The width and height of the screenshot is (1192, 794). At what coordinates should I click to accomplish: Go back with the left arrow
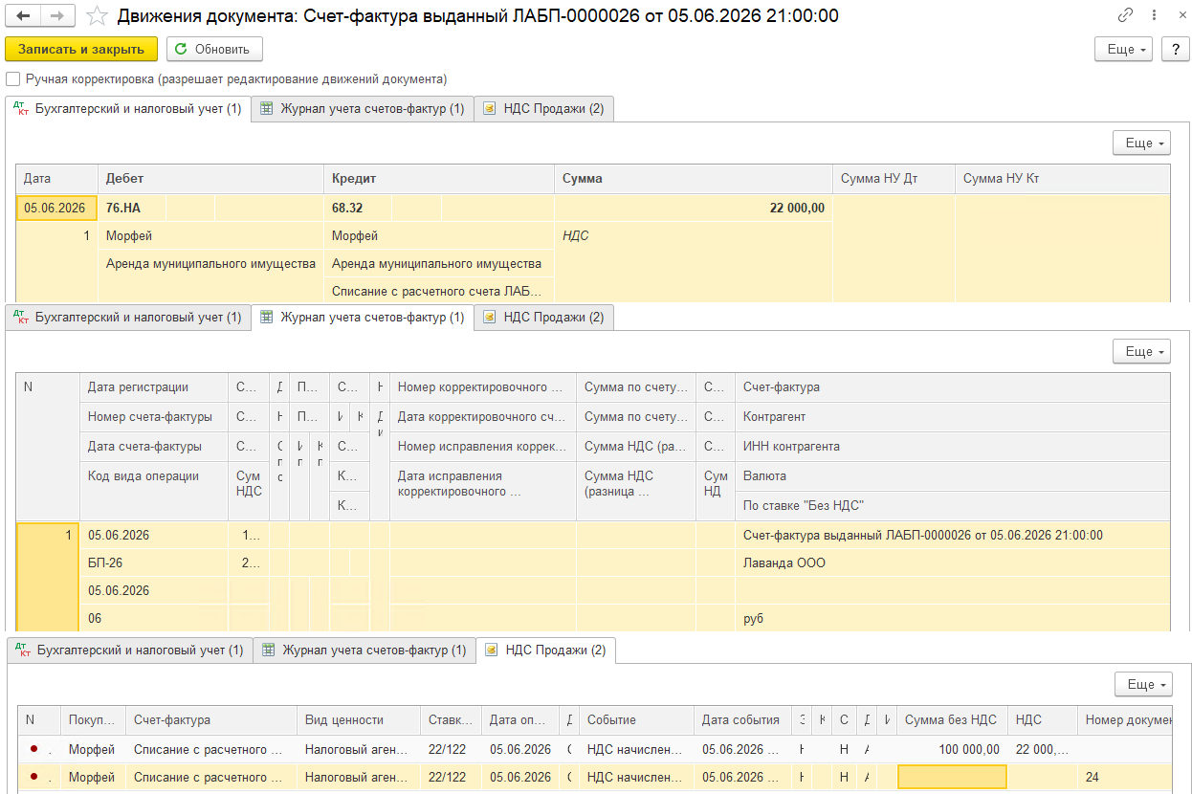coord(24,16)
